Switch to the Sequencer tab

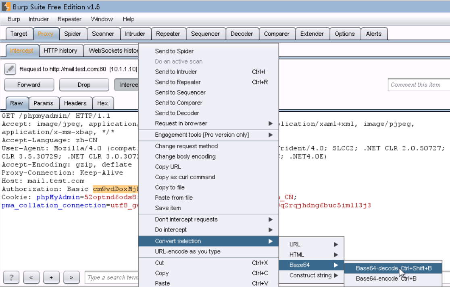point(206,34)
